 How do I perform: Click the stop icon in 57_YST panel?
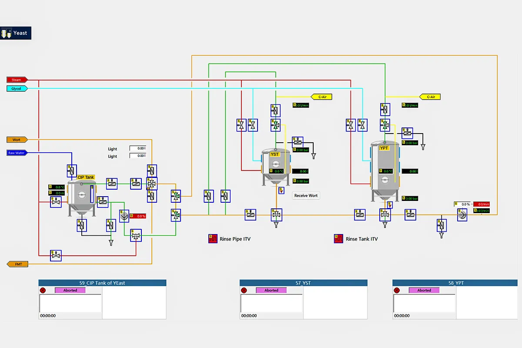point(244,290)
